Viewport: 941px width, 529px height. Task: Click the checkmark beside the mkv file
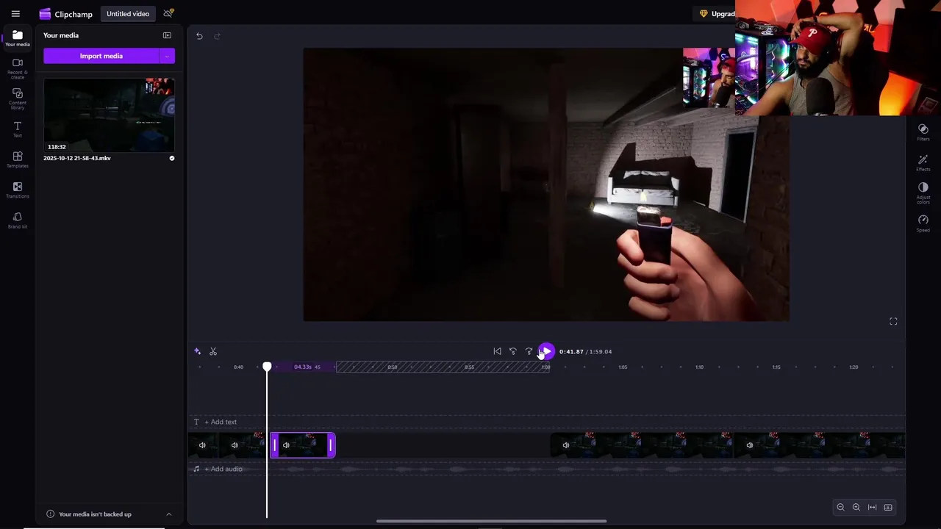172,158
